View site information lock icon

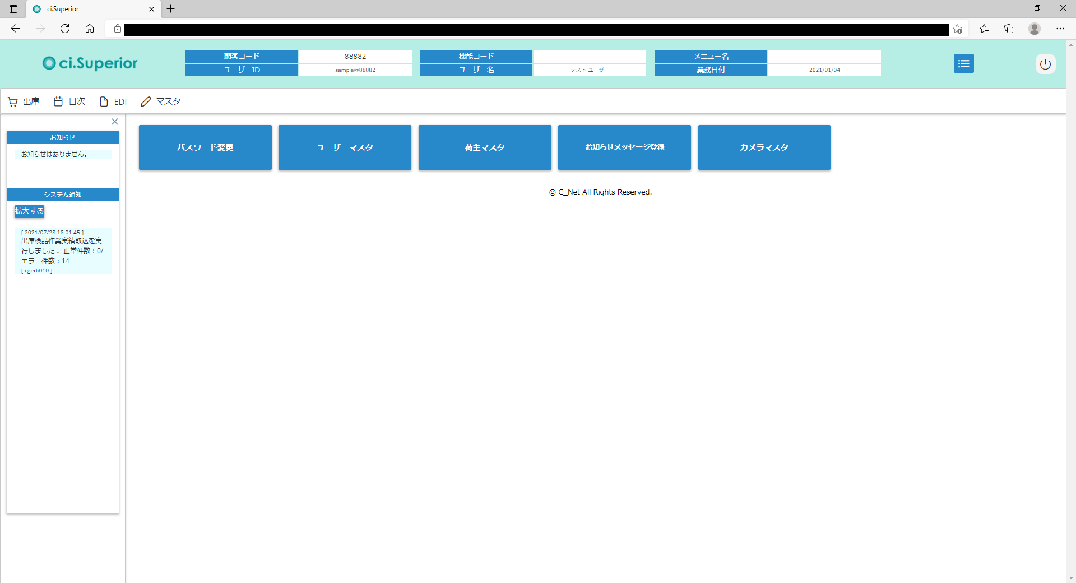tap(117, 29)
